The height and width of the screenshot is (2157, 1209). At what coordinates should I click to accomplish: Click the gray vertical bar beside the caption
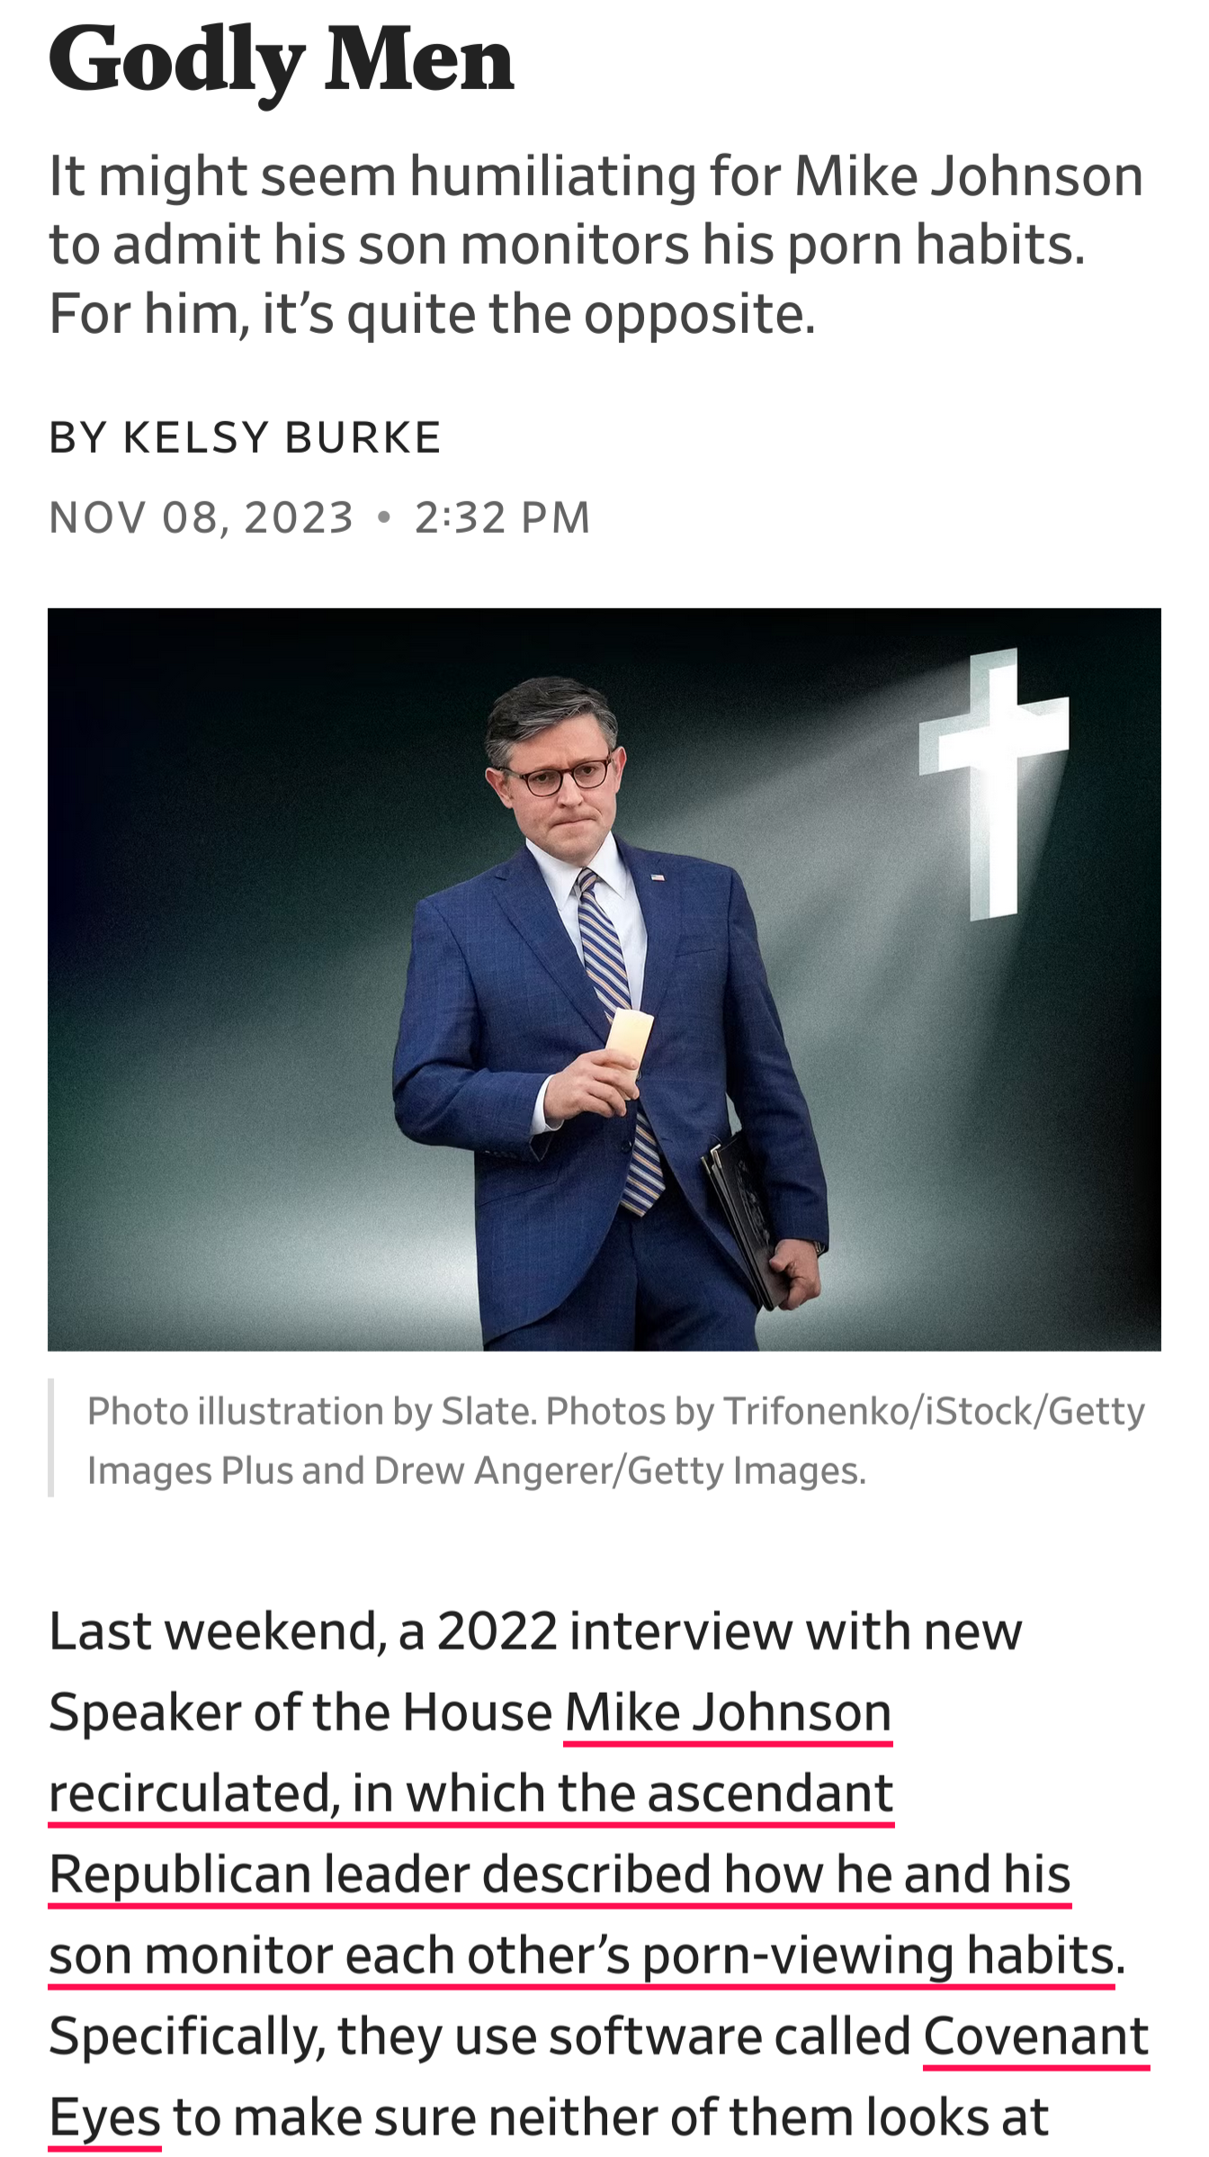point(51,1437)
